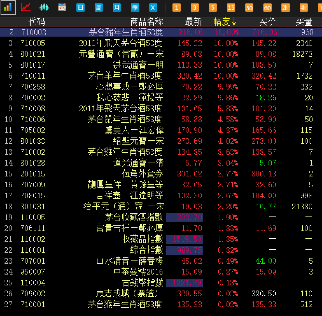The height and width of the screenshot is (316, 322).
Task: Select the 30-minute interval button
Action: click(249, 7)
